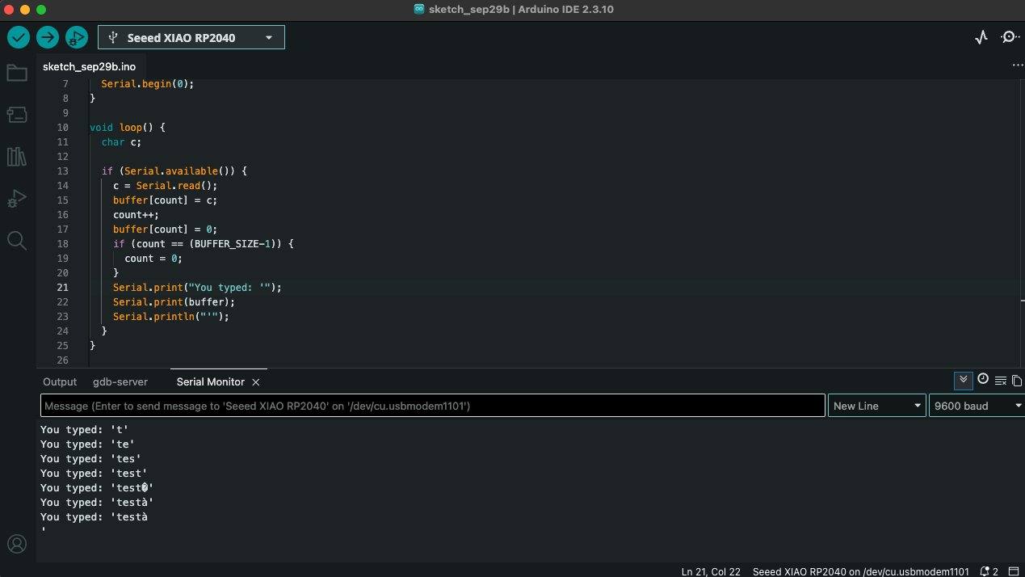This screenshot has width=1025, height=577.
Task: Open the 9600 baud rate dropdown
Action: (977, 406)
